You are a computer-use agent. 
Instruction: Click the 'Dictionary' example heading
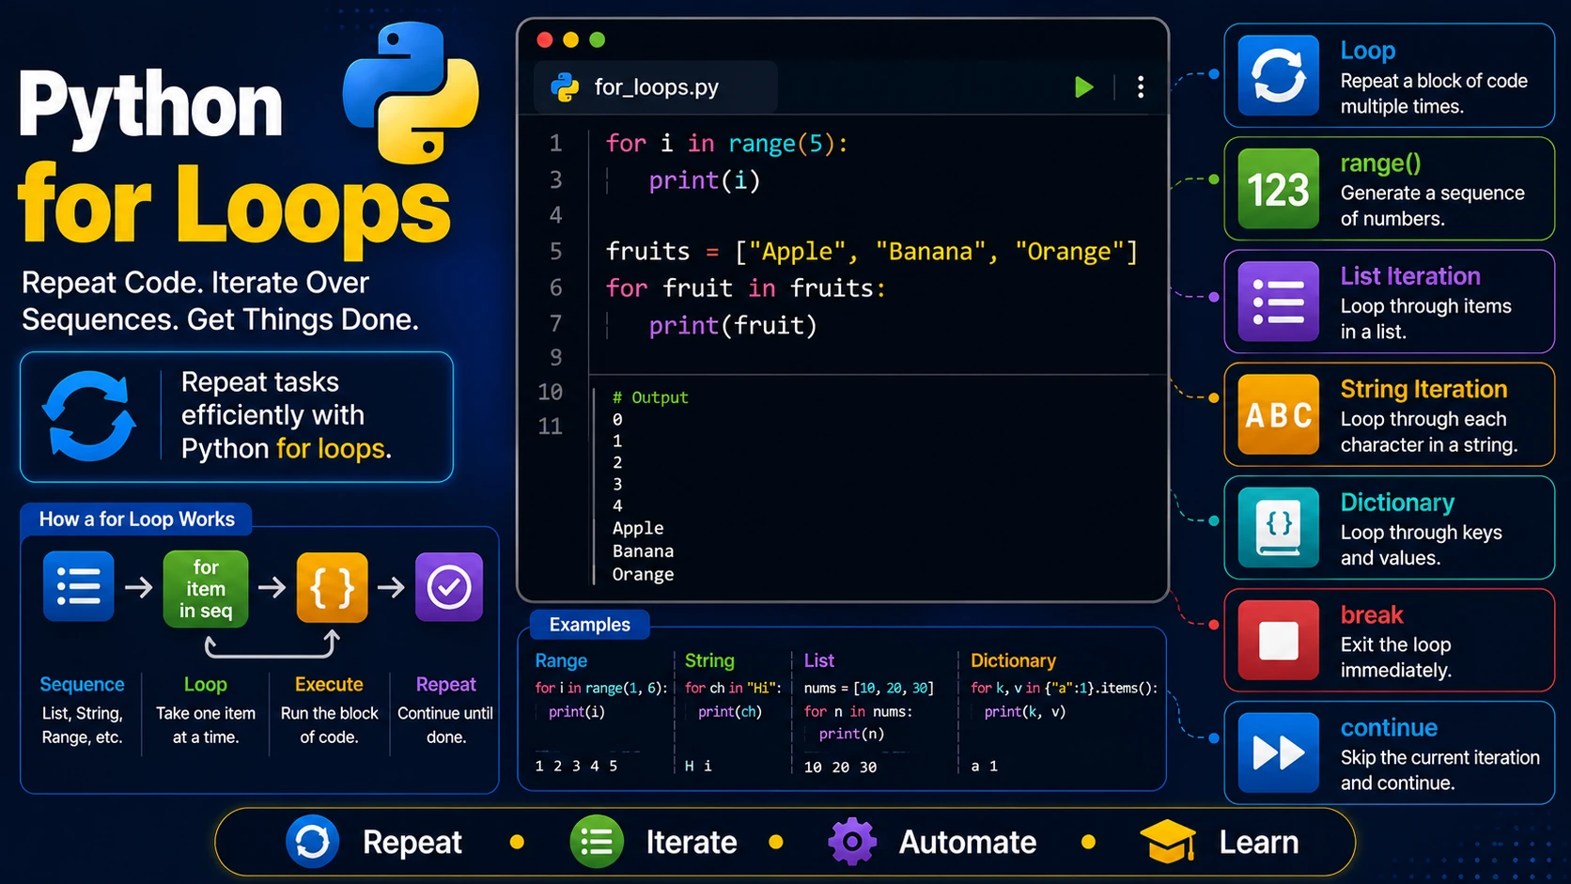click(1013, 660)
